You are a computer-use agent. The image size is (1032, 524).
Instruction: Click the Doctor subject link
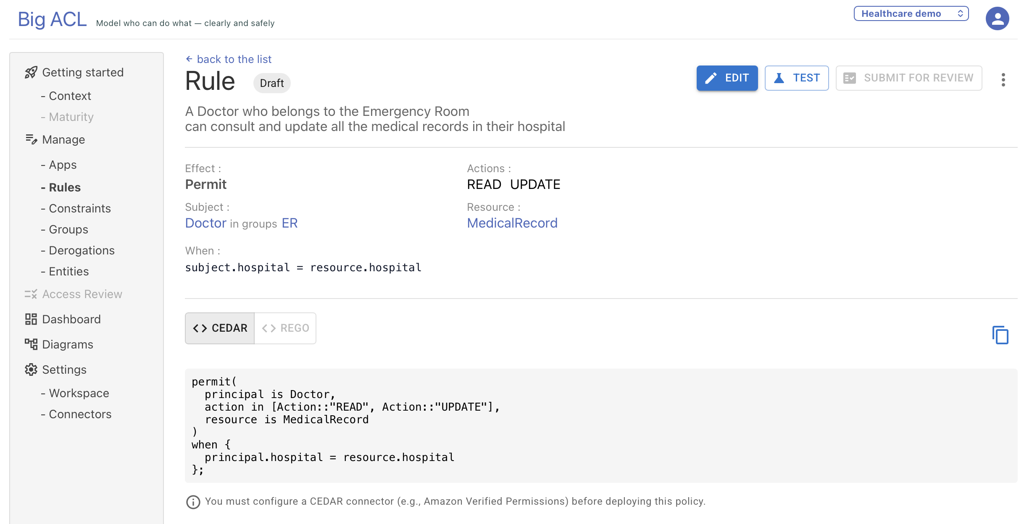click(x=205, y=223)
